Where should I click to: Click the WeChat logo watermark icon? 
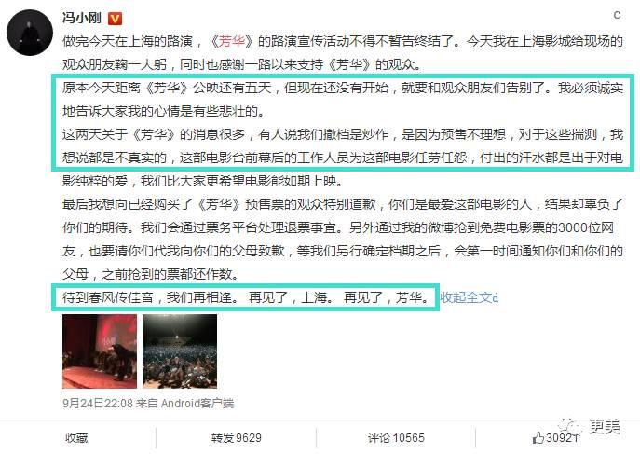click(570, 426)
